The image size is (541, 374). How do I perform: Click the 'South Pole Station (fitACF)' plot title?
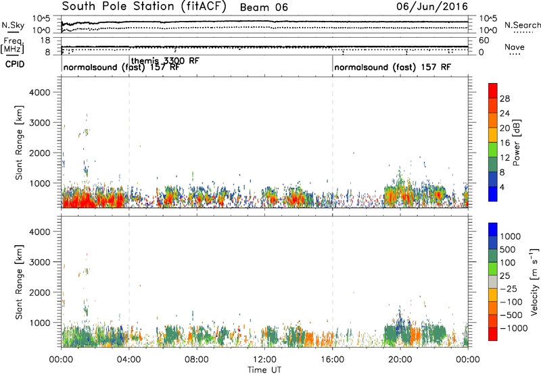tap(143, 6)
